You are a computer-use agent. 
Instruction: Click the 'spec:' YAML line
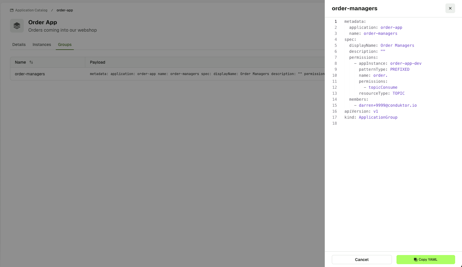tap(350, 39)
